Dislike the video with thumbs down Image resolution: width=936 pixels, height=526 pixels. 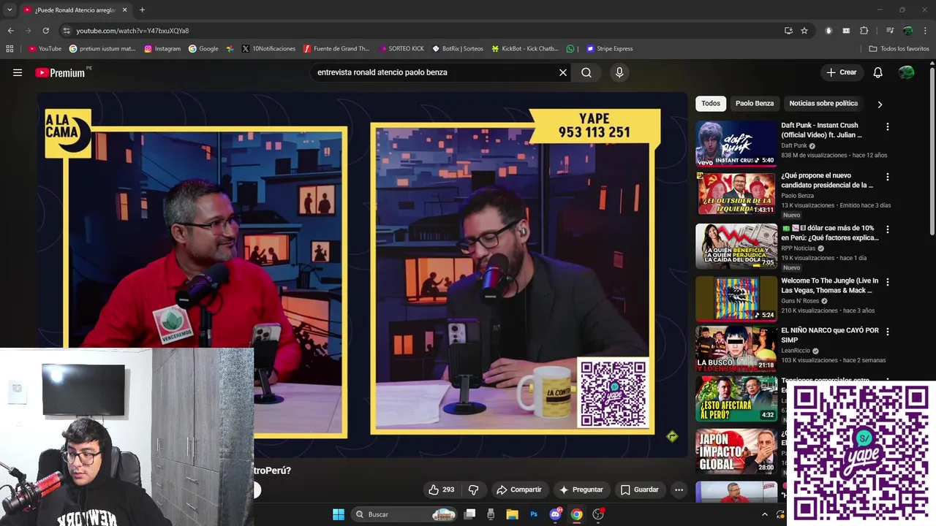pos(473,489)
